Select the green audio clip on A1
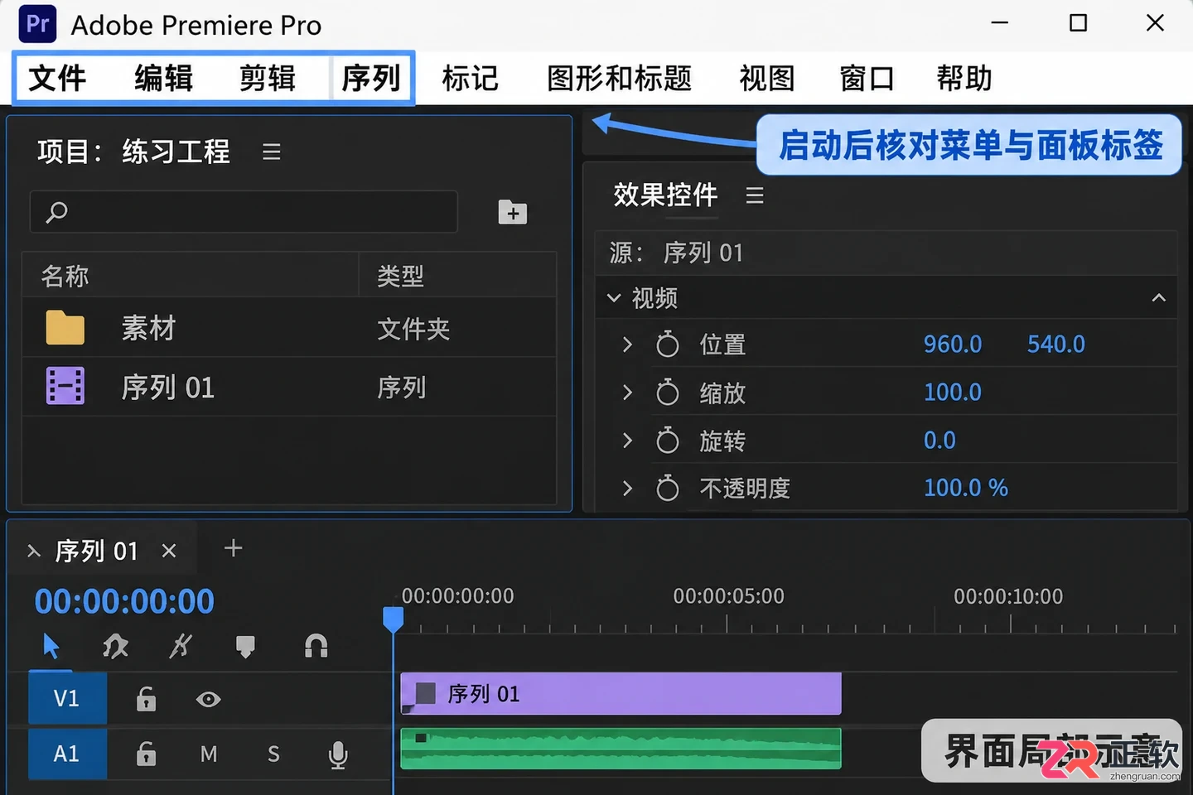 pyautogui.click(x=621, y=749)
